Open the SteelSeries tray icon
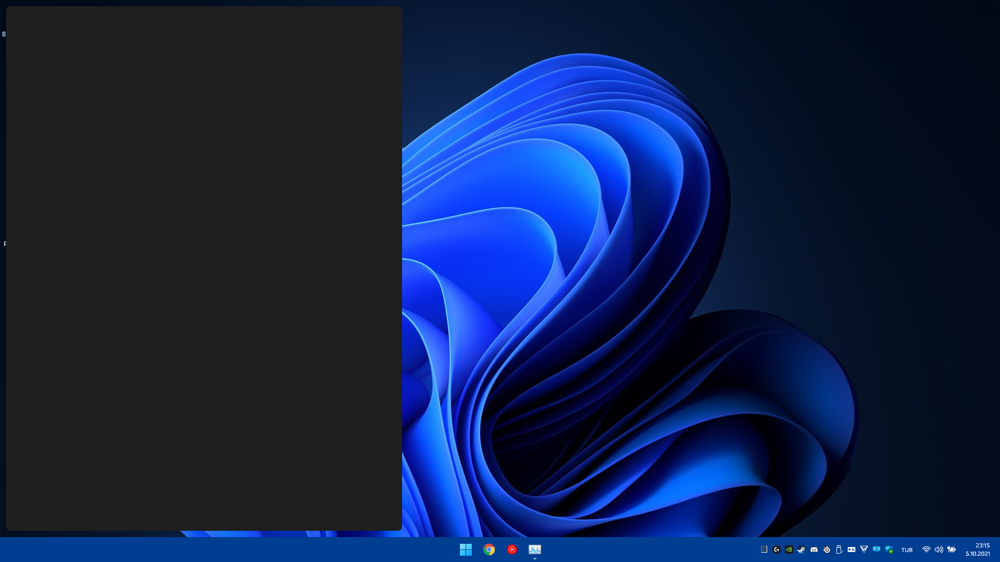The height and width of the screenshot is (562, 1000). tap(827, 550)
